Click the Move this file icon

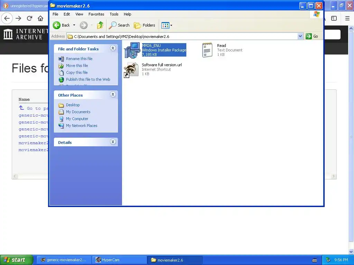point(61,66)
